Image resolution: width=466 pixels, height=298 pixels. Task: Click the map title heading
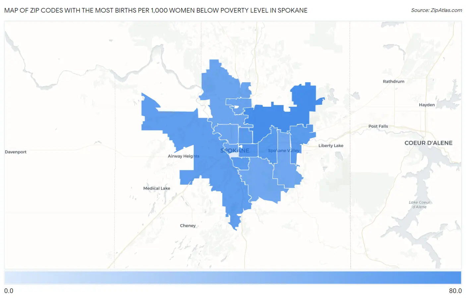(156, 10)
